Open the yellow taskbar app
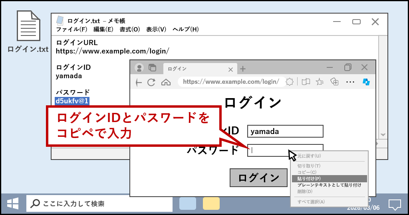409x215 pixels. coord(211,203)
